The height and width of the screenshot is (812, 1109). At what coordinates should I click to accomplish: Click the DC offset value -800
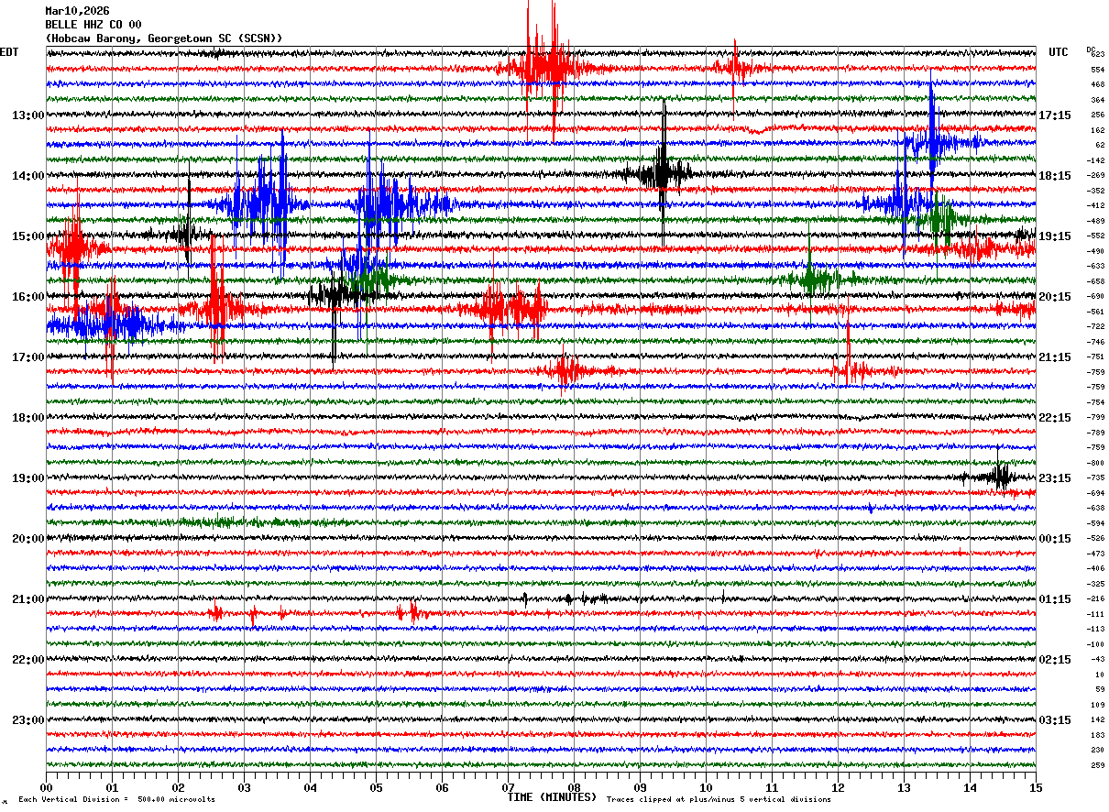click(1097, 463)
